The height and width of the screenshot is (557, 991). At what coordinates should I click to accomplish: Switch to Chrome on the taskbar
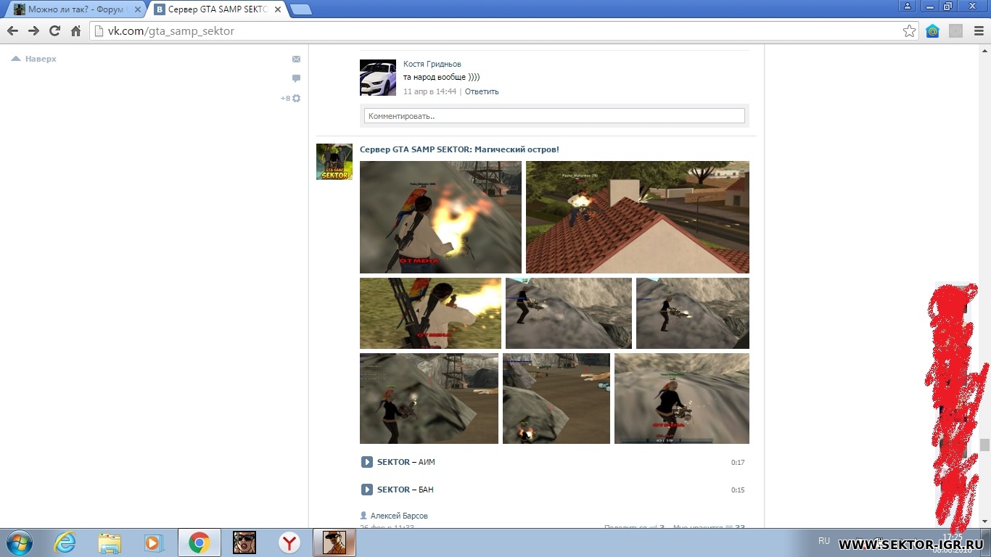point(199,542)
